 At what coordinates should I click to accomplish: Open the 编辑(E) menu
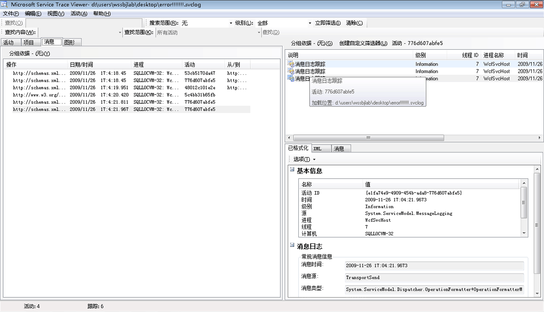point(33,14)
